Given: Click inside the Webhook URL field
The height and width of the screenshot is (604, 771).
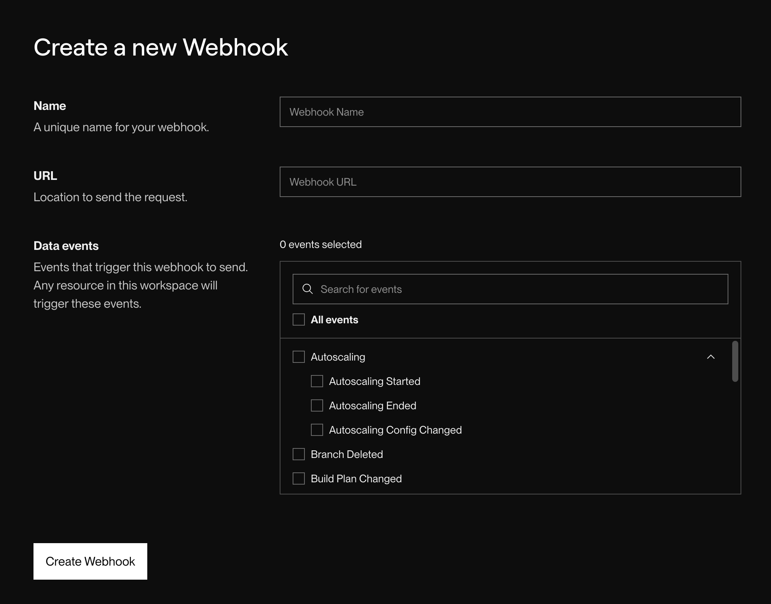Looking at the screenshot, I should [x=510, y=182].
